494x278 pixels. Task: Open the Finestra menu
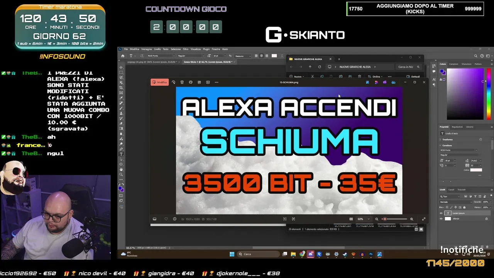click(216, 49)
